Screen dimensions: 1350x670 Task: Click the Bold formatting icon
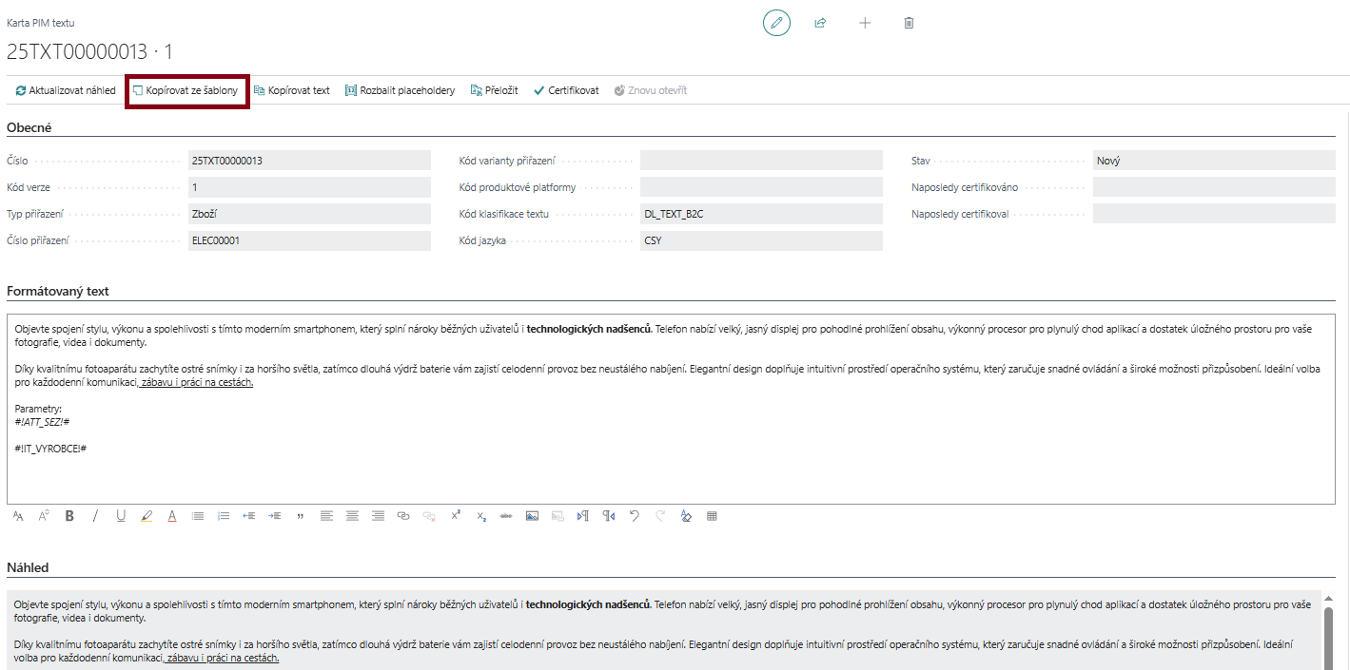coord(69,516)
